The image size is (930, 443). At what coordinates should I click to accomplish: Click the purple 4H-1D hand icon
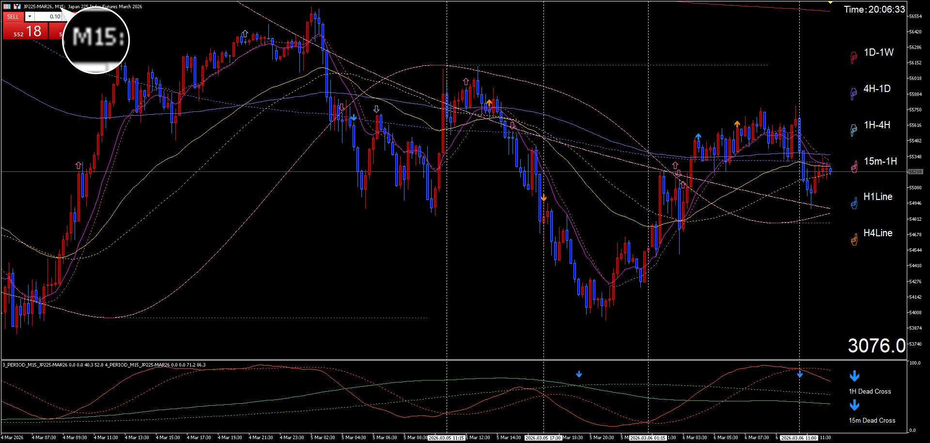point(853,93)
